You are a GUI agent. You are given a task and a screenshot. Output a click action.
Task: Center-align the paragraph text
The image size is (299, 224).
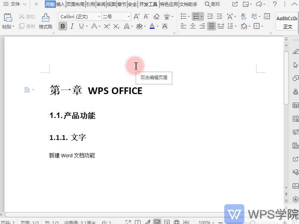(193, 26)
